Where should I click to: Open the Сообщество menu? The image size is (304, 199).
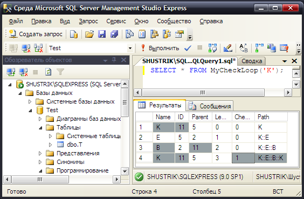(174, 21)
